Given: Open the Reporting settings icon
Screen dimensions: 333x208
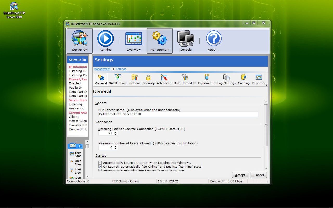Looking at the screenshot, I should point(258,80).
